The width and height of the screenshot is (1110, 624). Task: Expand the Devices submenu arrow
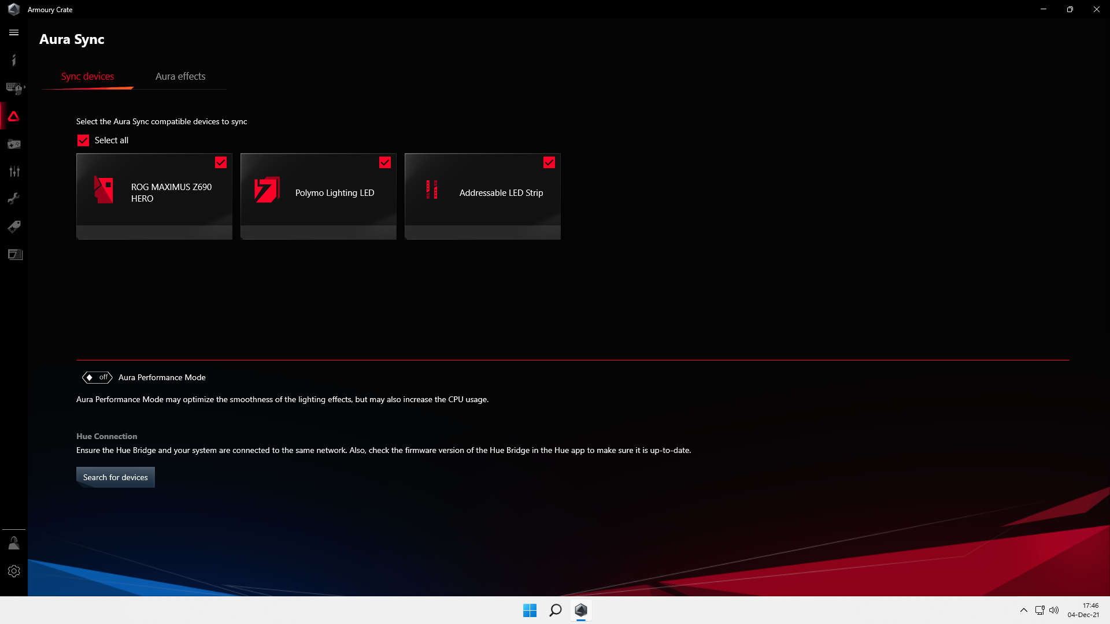coord(24,87)
